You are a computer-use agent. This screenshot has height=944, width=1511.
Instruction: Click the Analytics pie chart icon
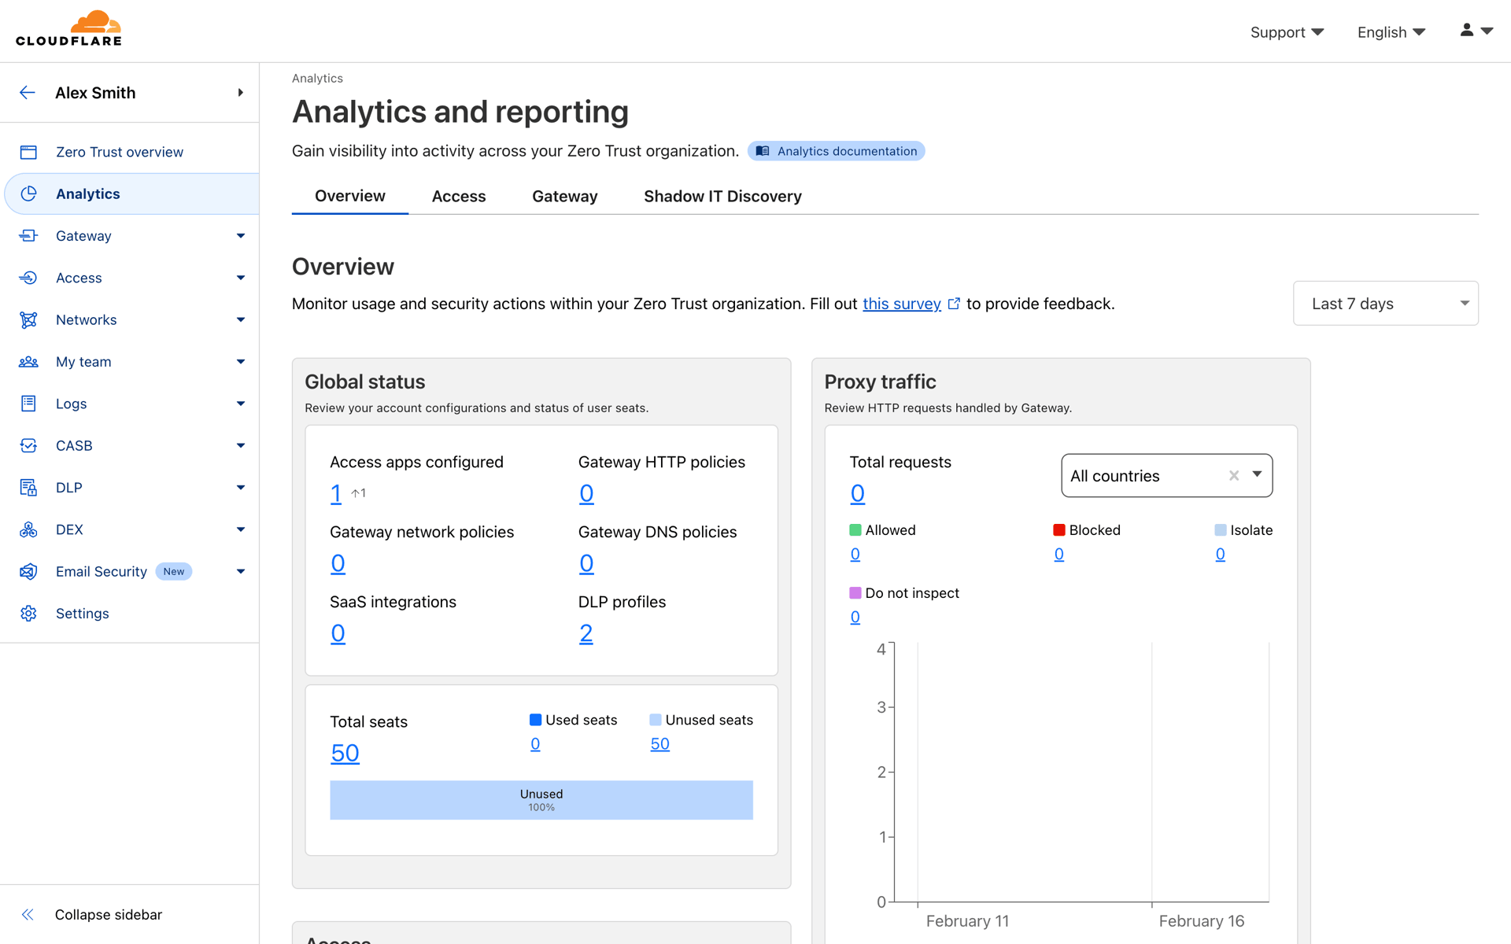tap(28, 194)
